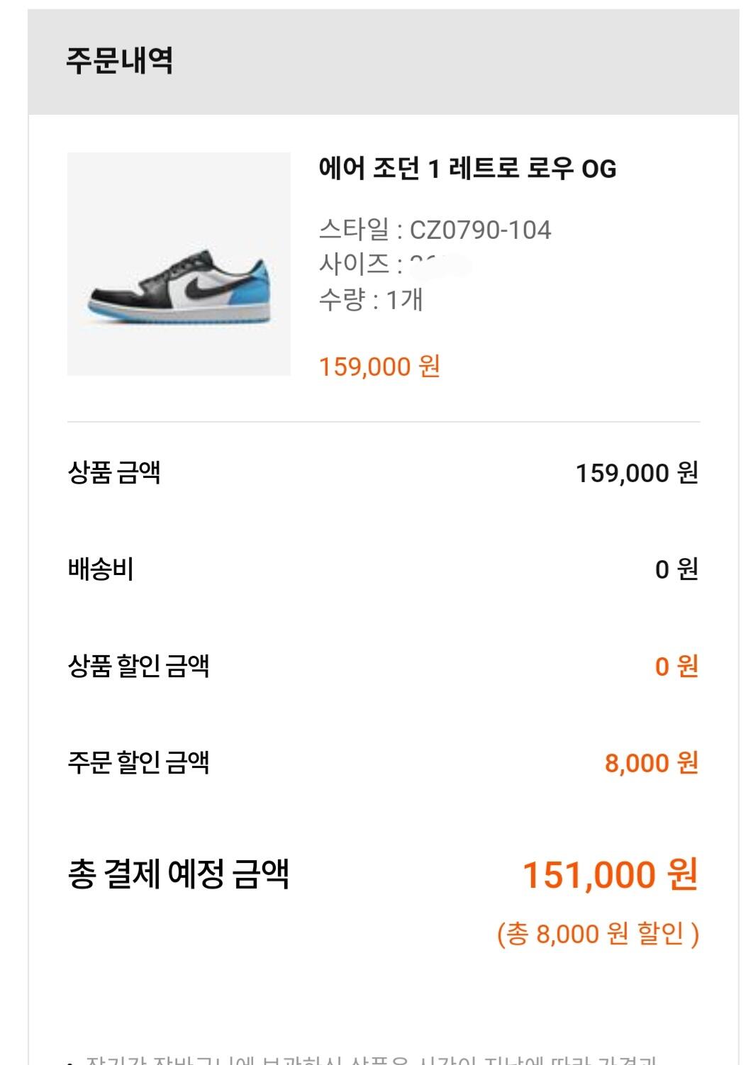Tap the 8,000 원 order discount value
Viewport: 746px width, 1065px height.
click(x=651, y=763)
